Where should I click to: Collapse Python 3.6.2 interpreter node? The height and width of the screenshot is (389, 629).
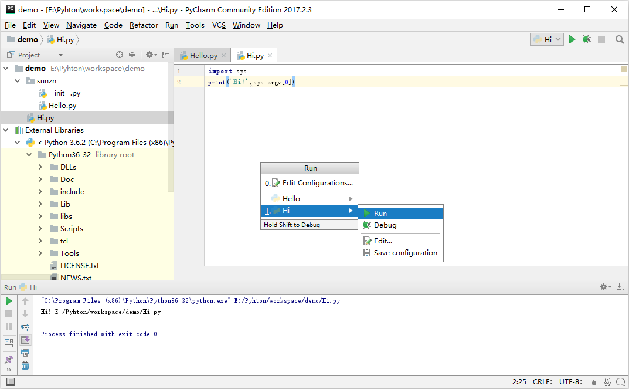tap(18, 143)
